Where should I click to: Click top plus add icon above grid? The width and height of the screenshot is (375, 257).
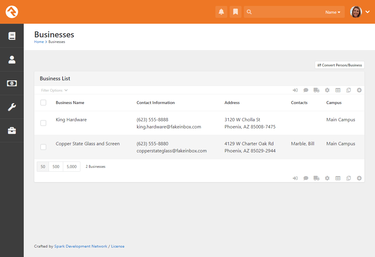pos(359,90)
